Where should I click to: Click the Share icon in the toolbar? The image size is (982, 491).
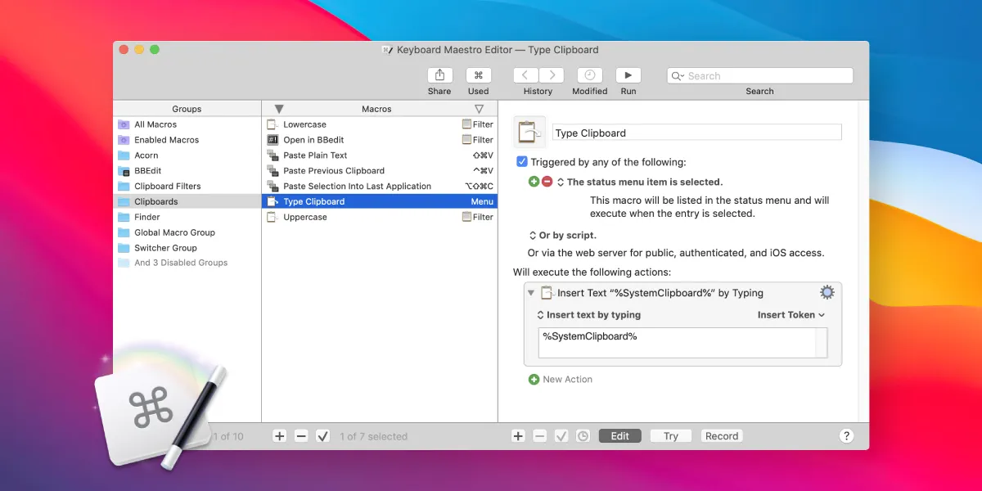[x=439, y=75]
